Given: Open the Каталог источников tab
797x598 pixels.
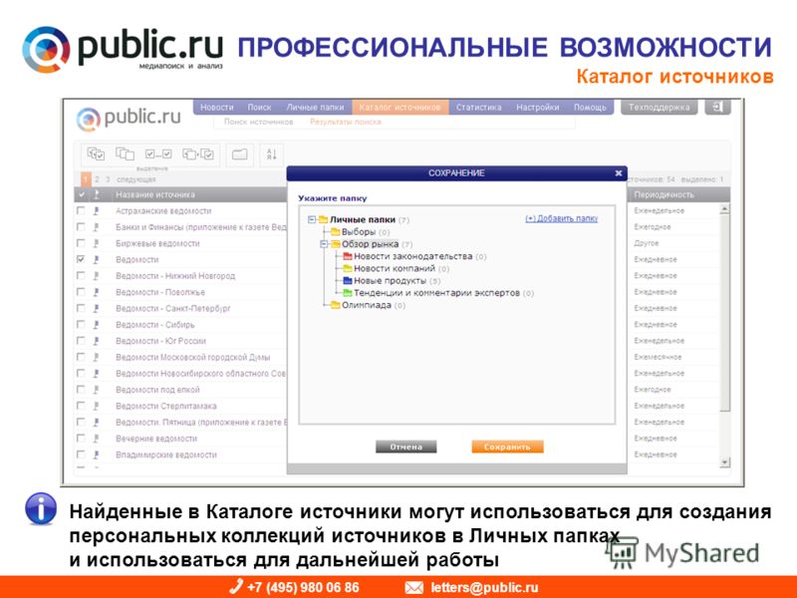Looking at the screenshot, I should pyautogui.click(x=399, y=108).
